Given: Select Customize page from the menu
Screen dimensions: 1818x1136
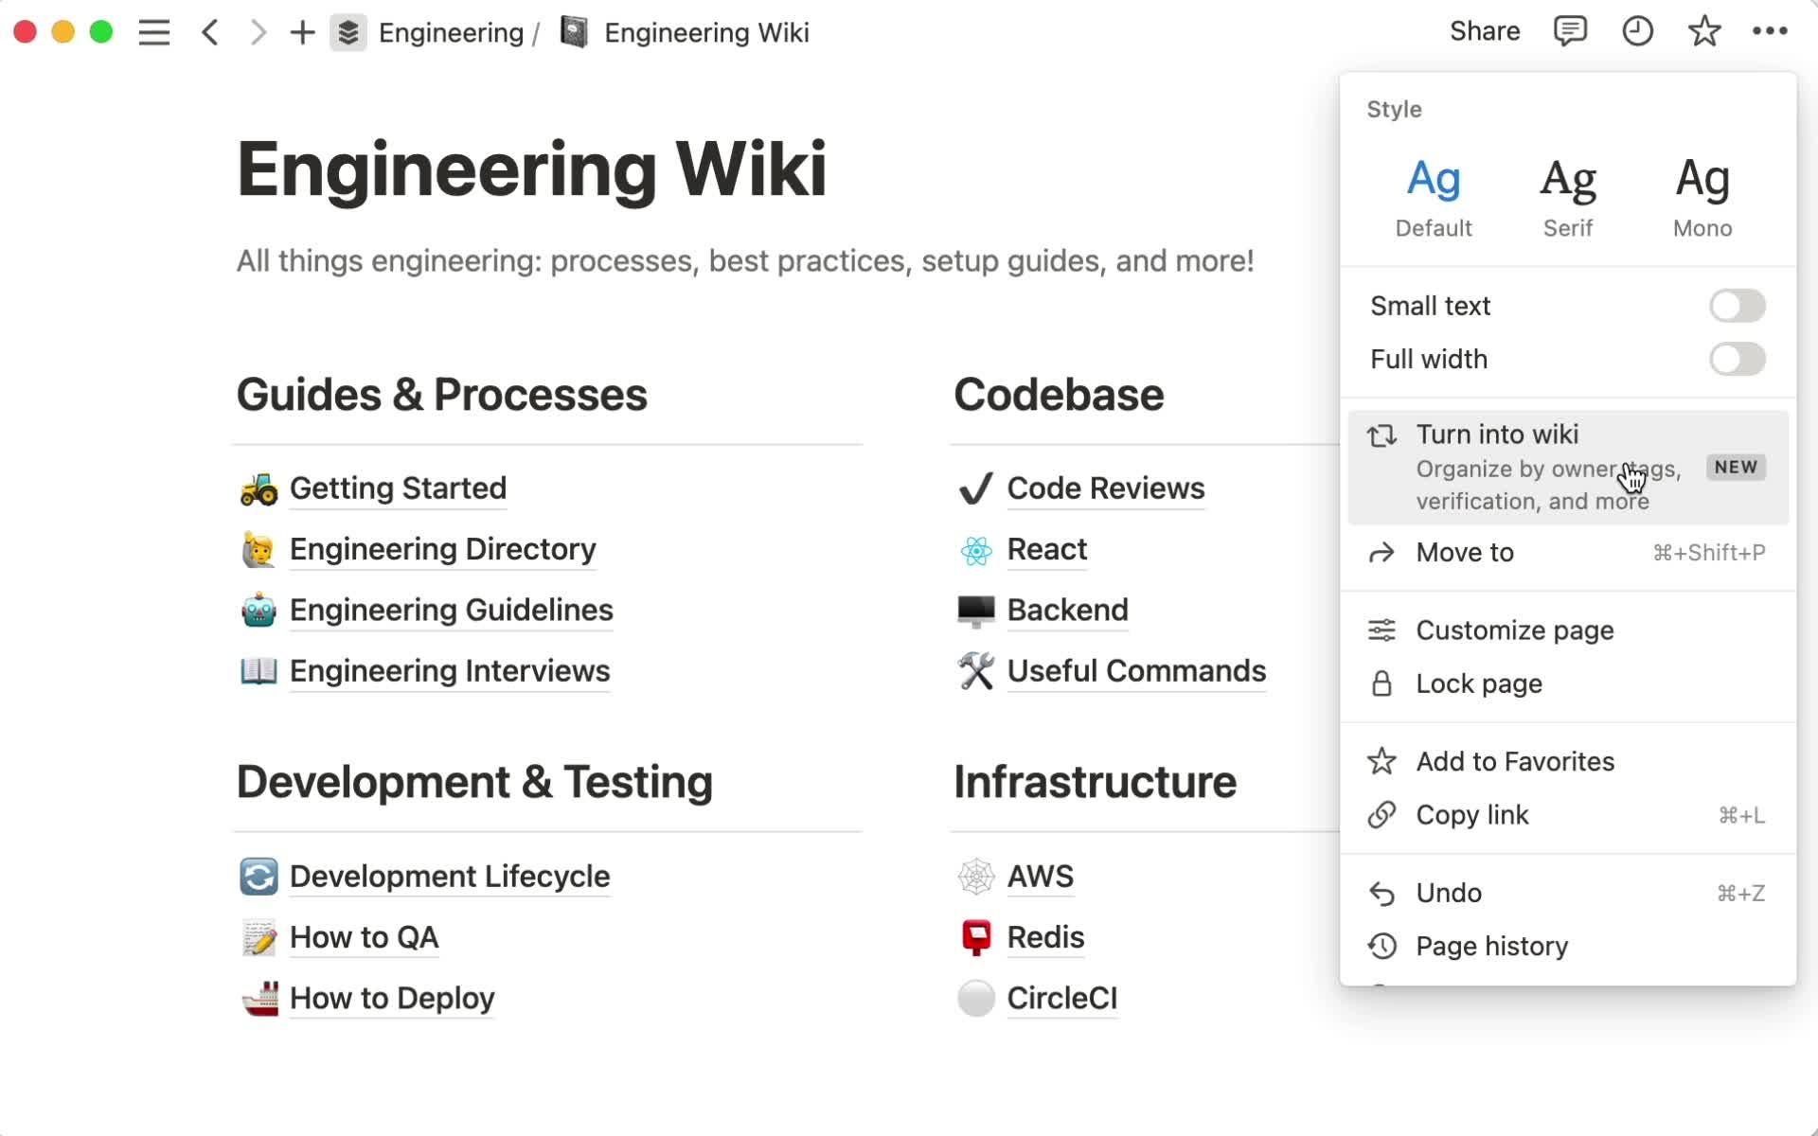Looking at the screenshot, I should click(1514, 630).
